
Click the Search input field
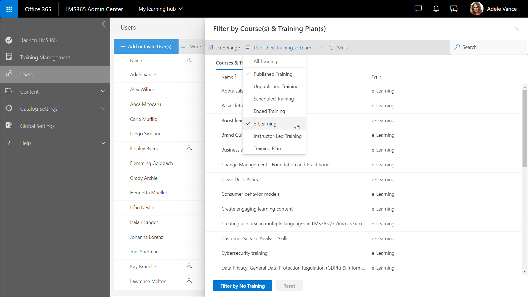492,47
